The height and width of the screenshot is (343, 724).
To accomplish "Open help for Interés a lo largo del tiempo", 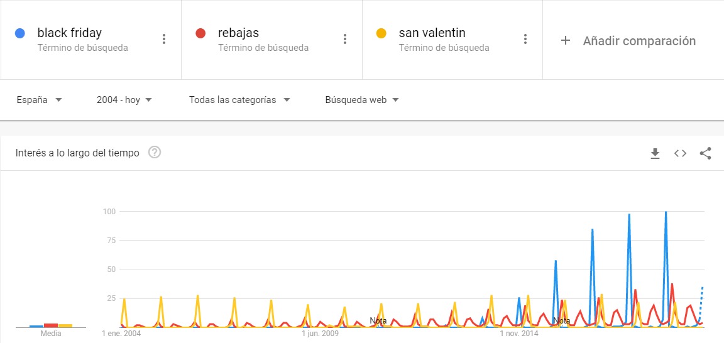I will [x=155, y=153].
